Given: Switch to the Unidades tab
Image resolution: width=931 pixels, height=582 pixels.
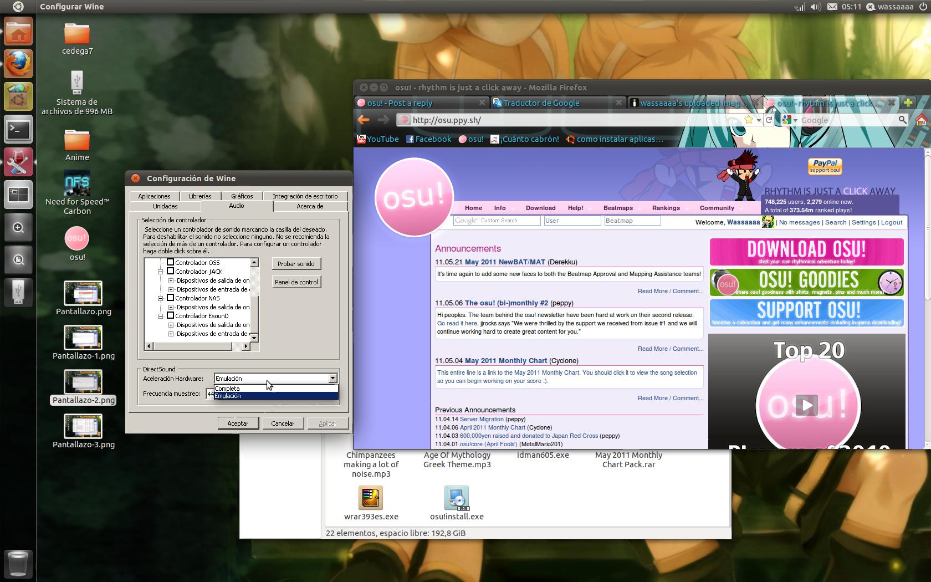Looking at the screenshot, I should tap(165, 206).
